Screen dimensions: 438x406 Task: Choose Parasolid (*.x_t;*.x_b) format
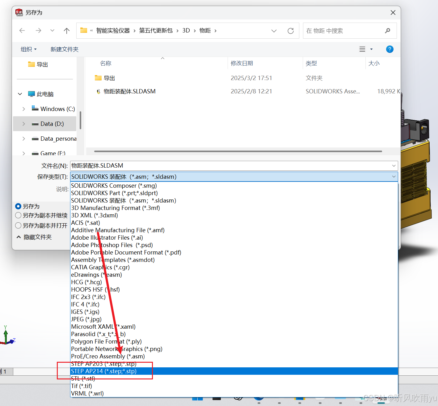point(234,334)
